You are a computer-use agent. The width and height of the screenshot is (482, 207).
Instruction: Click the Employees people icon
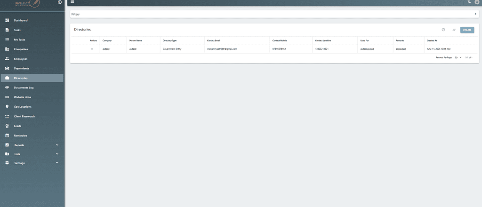7,59
